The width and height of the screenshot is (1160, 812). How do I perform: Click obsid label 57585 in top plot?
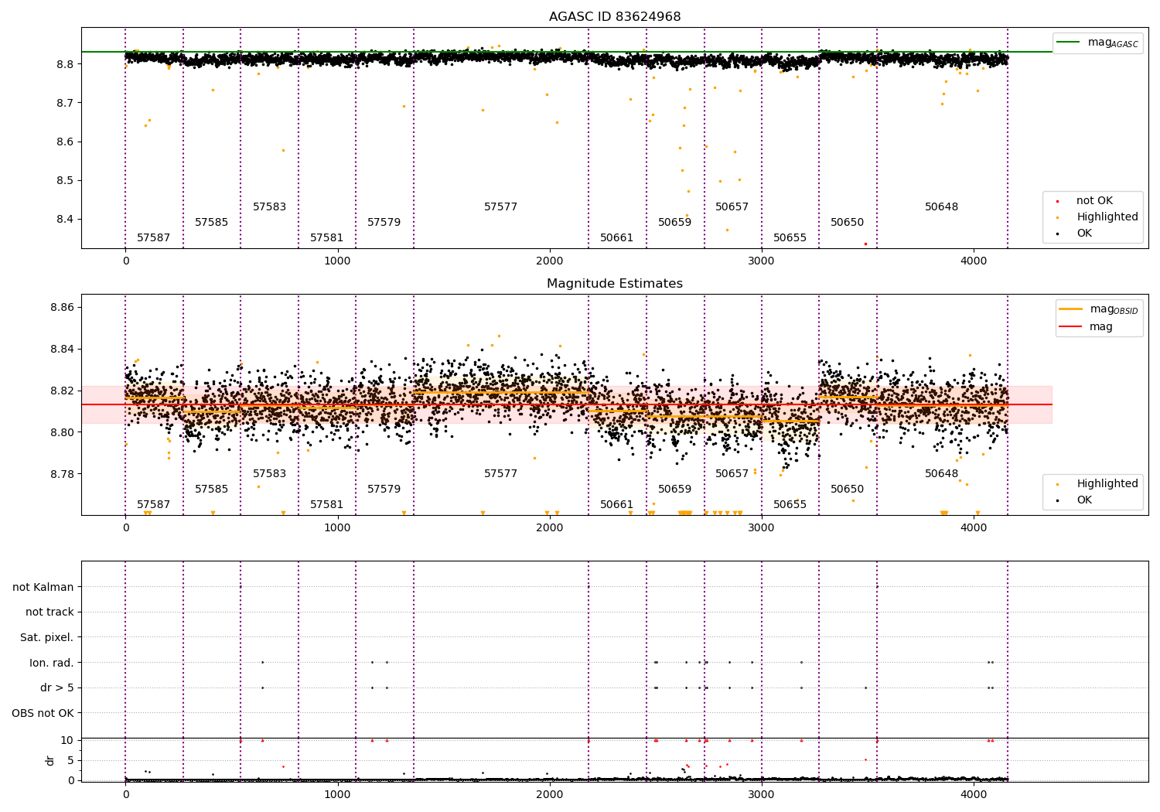click(211, 223)
